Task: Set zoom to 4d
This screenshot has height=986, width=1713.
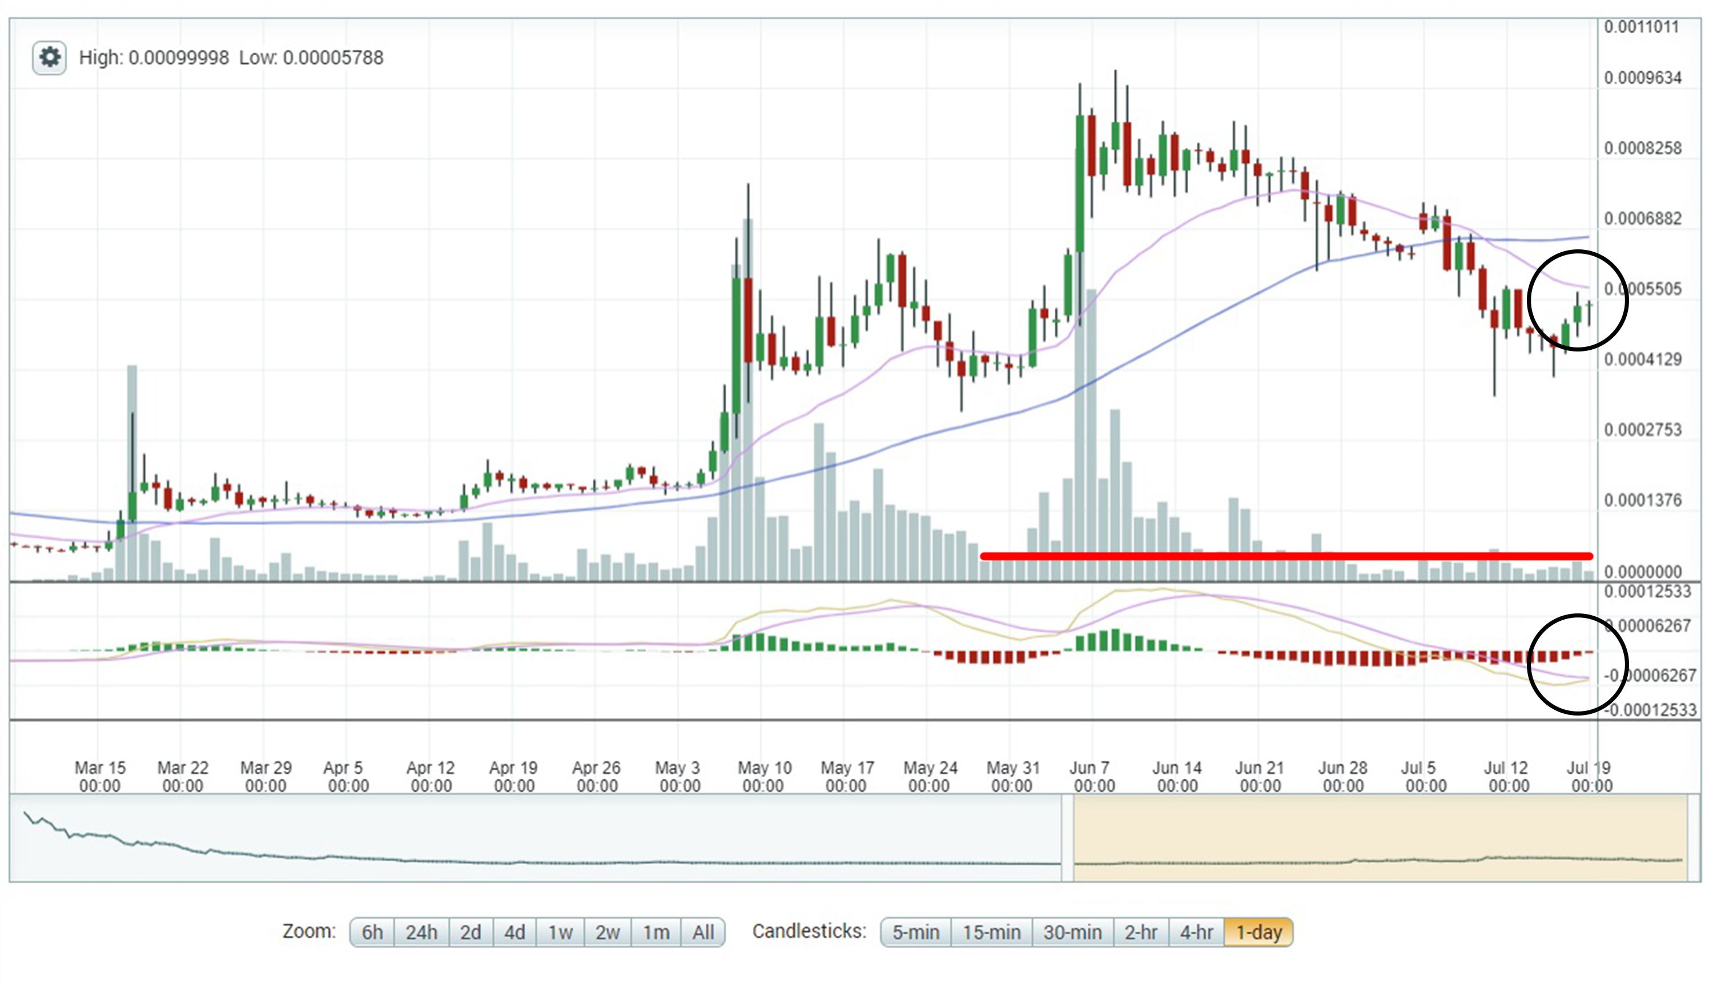Action: click(x=514, y=932)
